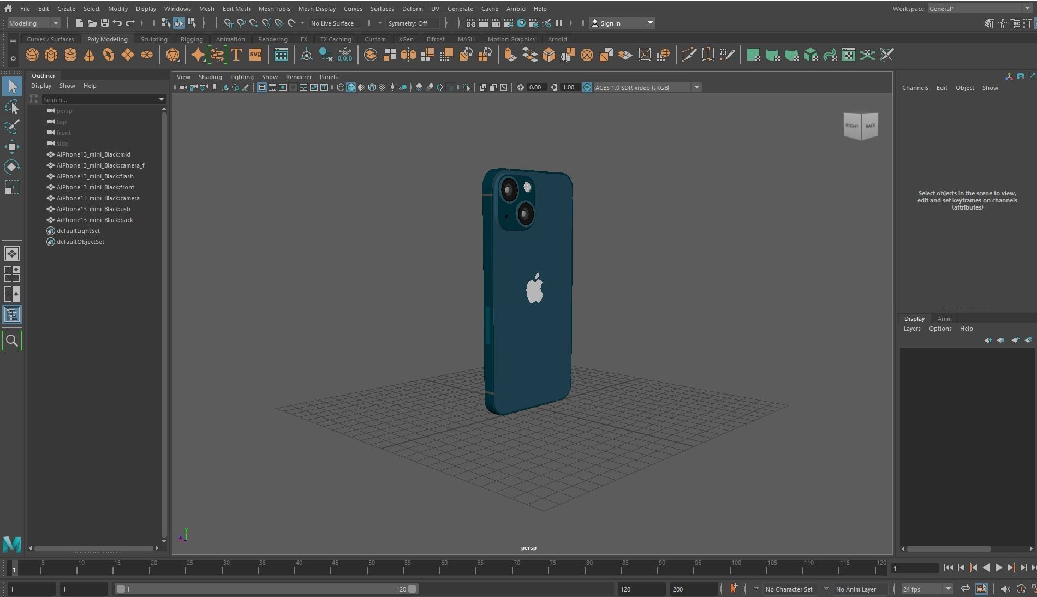Switch to the Anim tab in layer editor
This screenshot has height=597, width=1037.
[x=944, y=319]
